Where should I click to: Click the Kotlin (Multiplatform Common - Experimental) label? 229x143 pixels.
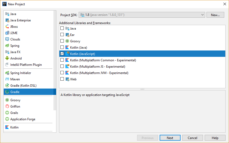[x=103, y=60]
